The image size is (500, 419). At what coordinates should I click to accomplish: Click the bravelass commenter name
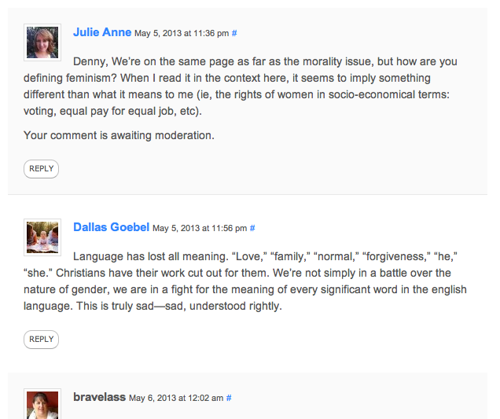99,397
